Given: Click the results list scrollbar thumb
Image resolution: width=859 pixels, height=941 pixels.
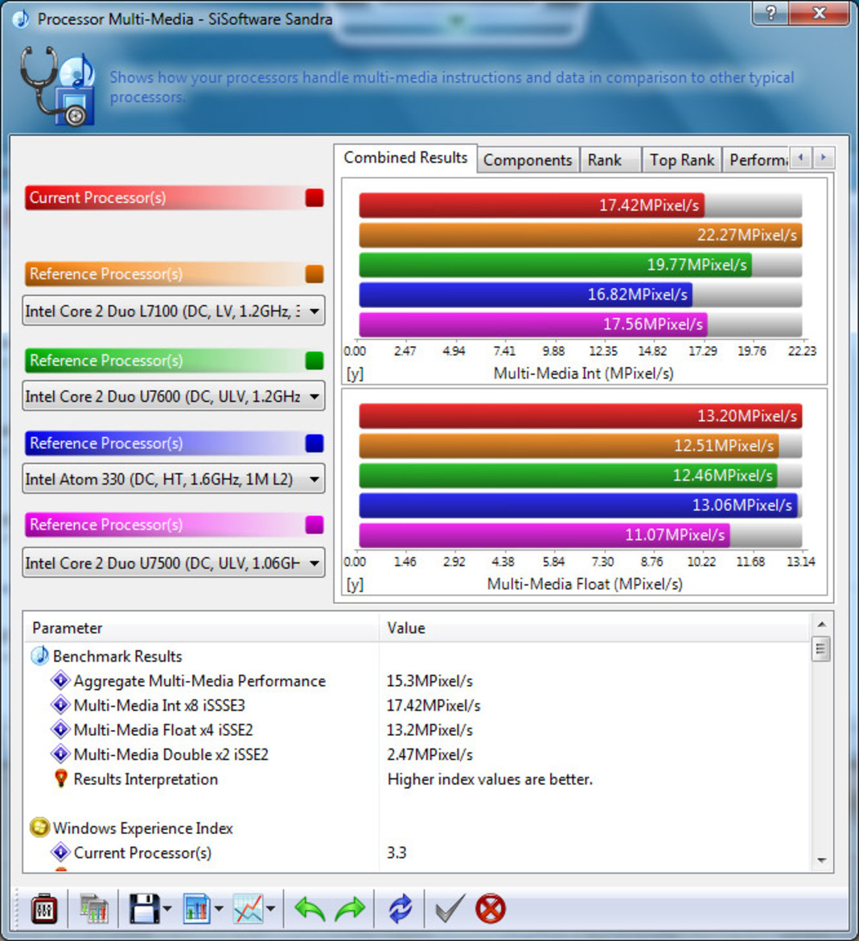Looking at the screenshot, I should click(x=821, y=649).
